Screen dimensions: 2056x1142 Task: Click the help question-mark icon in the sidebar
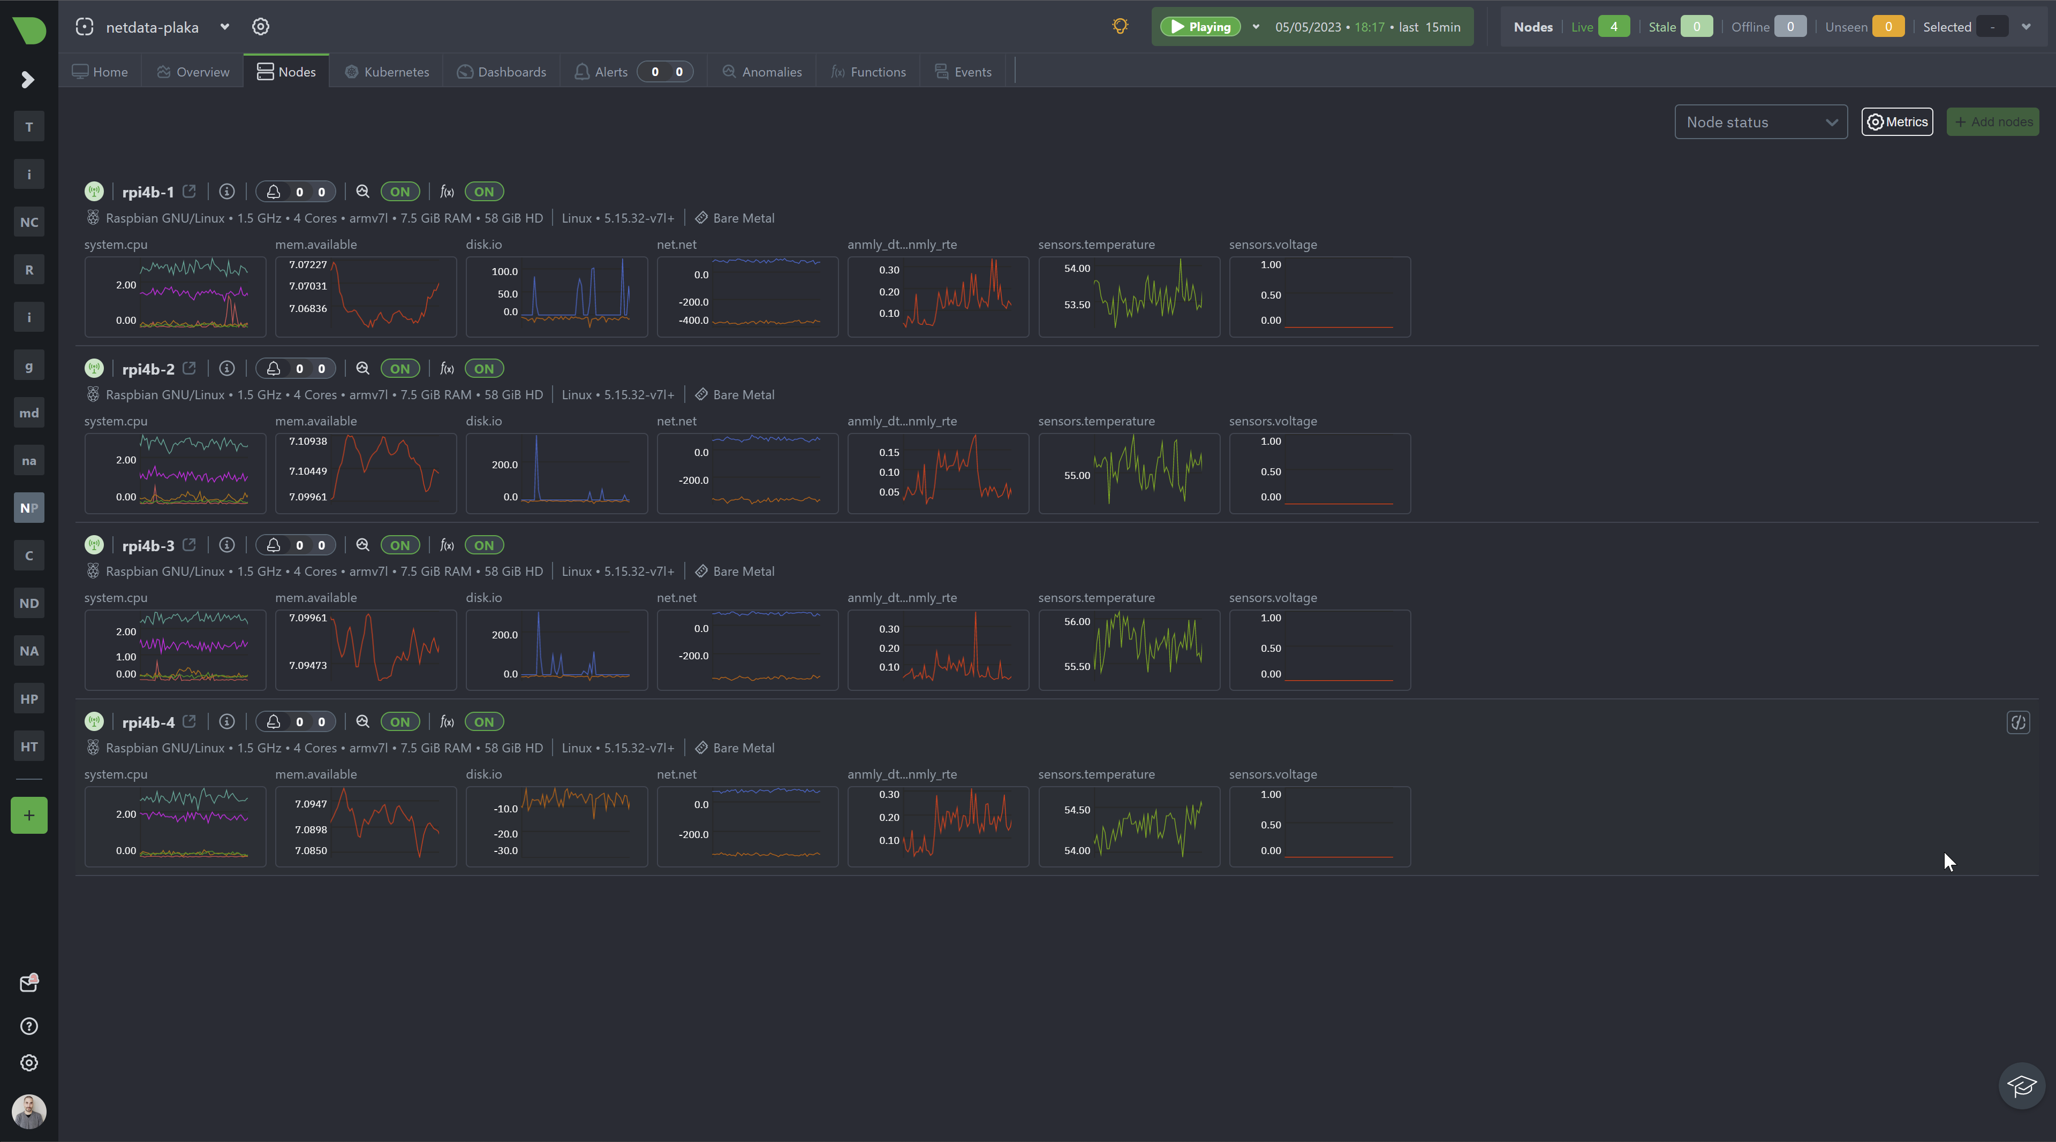click(29, 1025)
